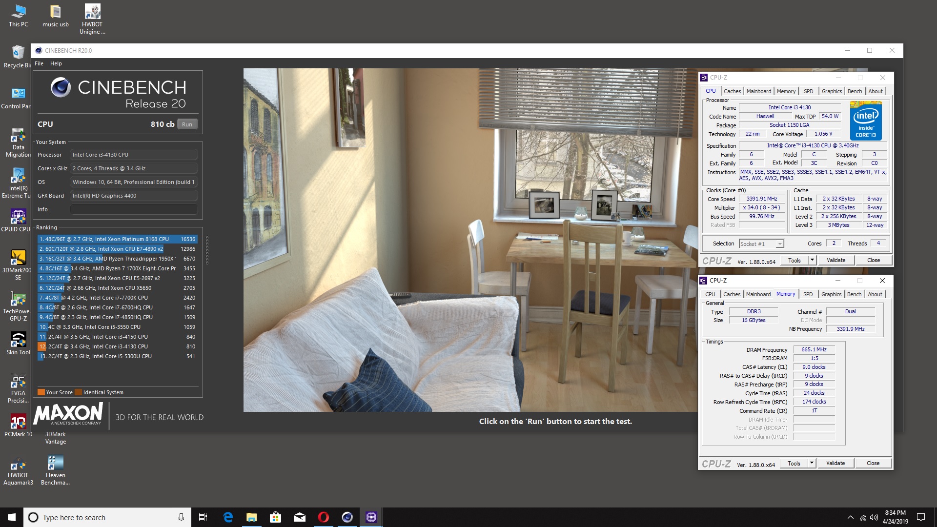
Task: Launch CPUID CPU-Z desktop shortcut
Action: pos(17,221)
